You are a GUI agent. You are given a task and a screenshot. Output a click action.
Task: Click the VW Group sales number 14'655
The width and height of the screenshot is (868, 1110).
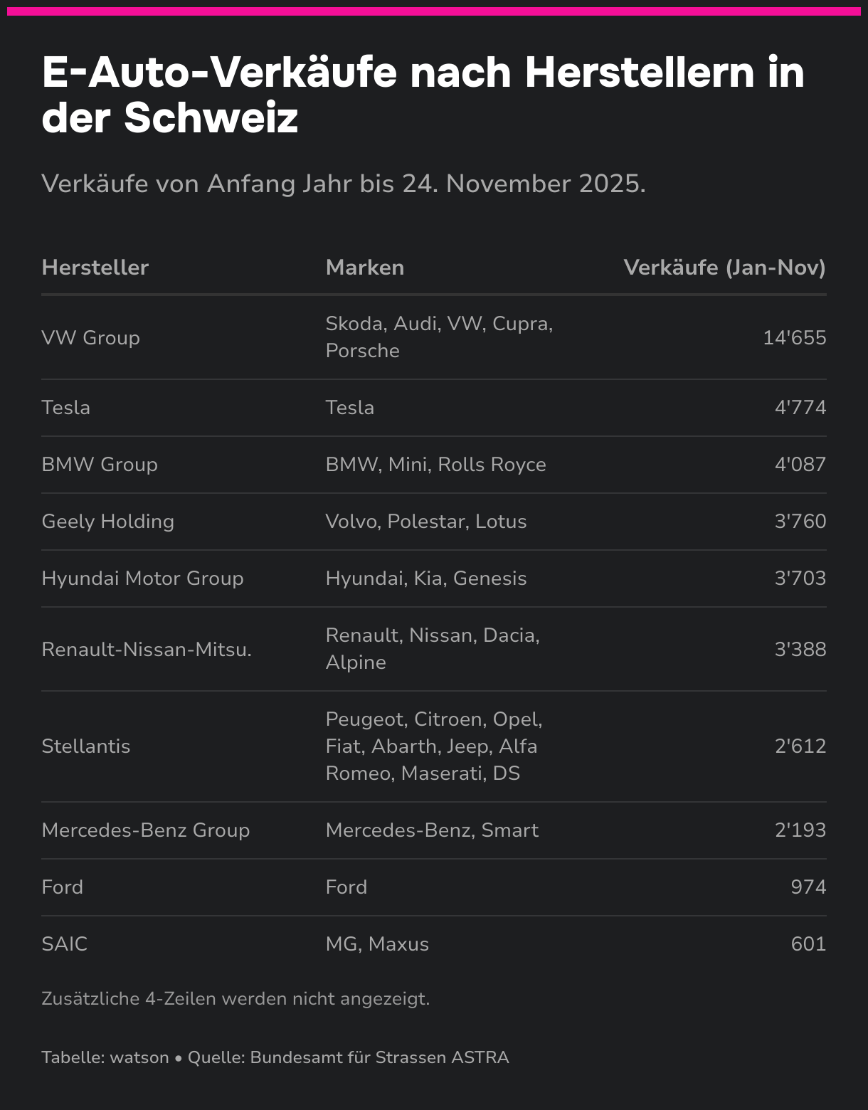pyautogui.click(x=795, y=337)
